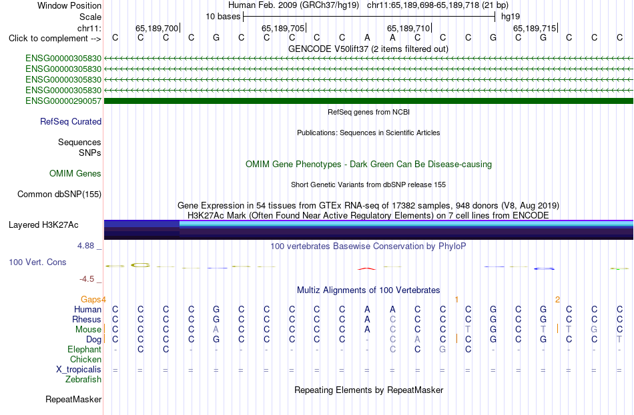634x415 pixels.
Task: Click 'Publications: Sequences in Scientific Articles' title
Action: tap(368, 133)
